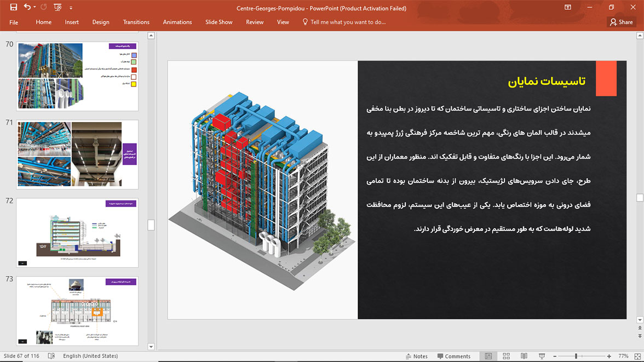
Task: Go to Previous Slide using double-up arrow
Action: pos(640,328)
